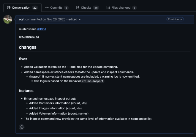196x137 pixels.
Task: Open the comment's three-dot options menu
Action: pyautogui.click(x=188, y=19)
